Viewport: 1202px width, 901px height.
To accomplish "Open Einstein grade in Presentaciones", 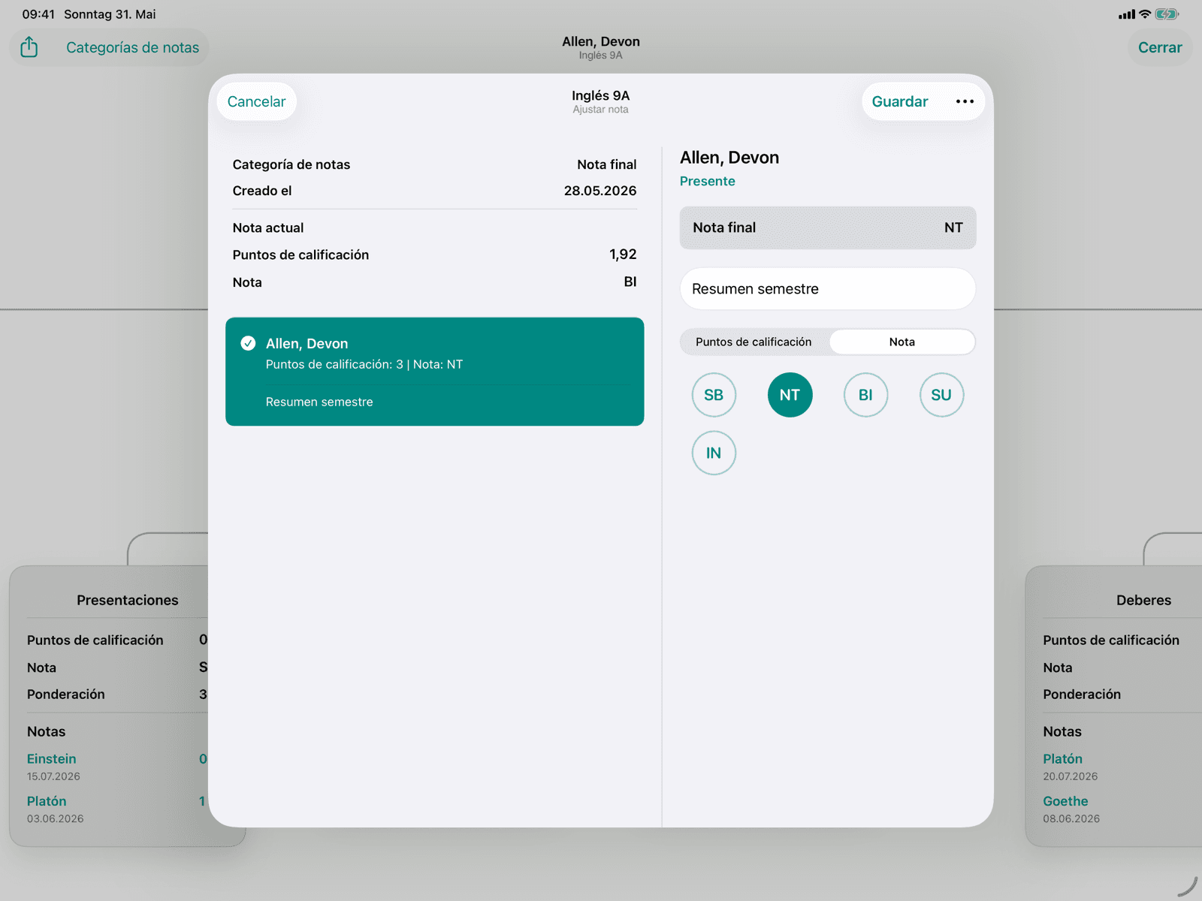I will [x=52, y=759].
